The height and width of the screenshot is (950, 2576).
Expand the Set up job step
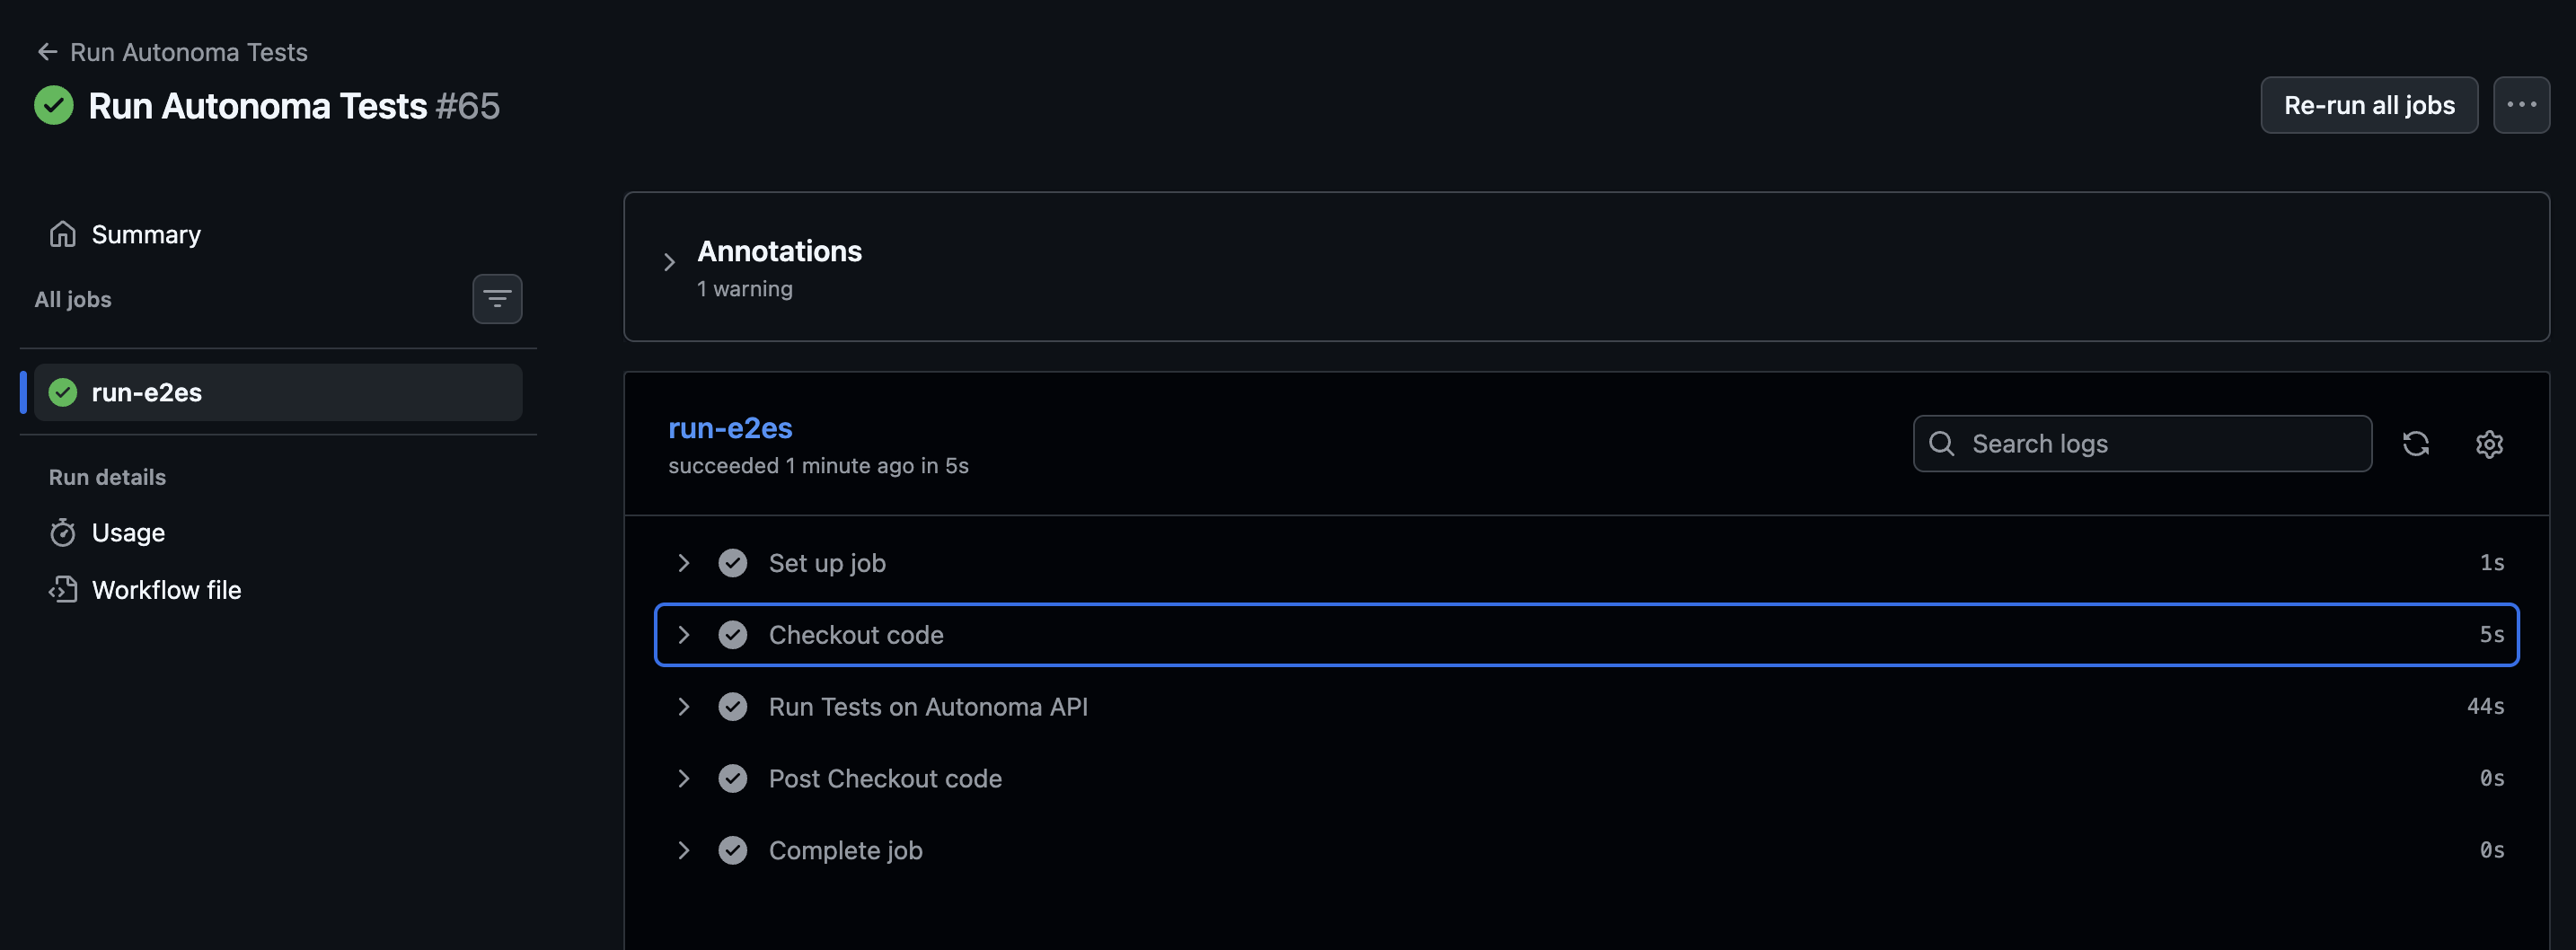click(684, 563)
